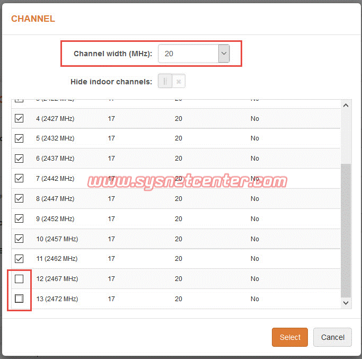This screenshot has width=362, height=359.
Task: Enable channel 13 (2472 MHz) checkbox
Action: [19, 299]
